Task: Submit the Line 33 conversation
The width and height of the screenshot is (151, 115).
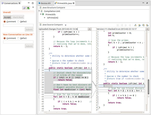Action: (x=29, y=46)
